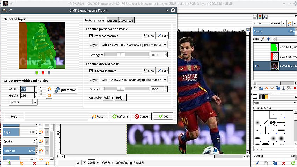Anchor the floating layer
This screenshot has width=297, height=167.
(x=283, y=88)
